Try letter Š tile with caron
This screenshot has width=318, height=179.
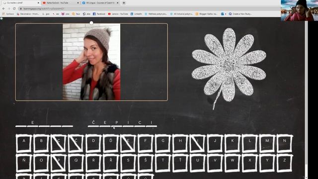(x=146, y=163)
